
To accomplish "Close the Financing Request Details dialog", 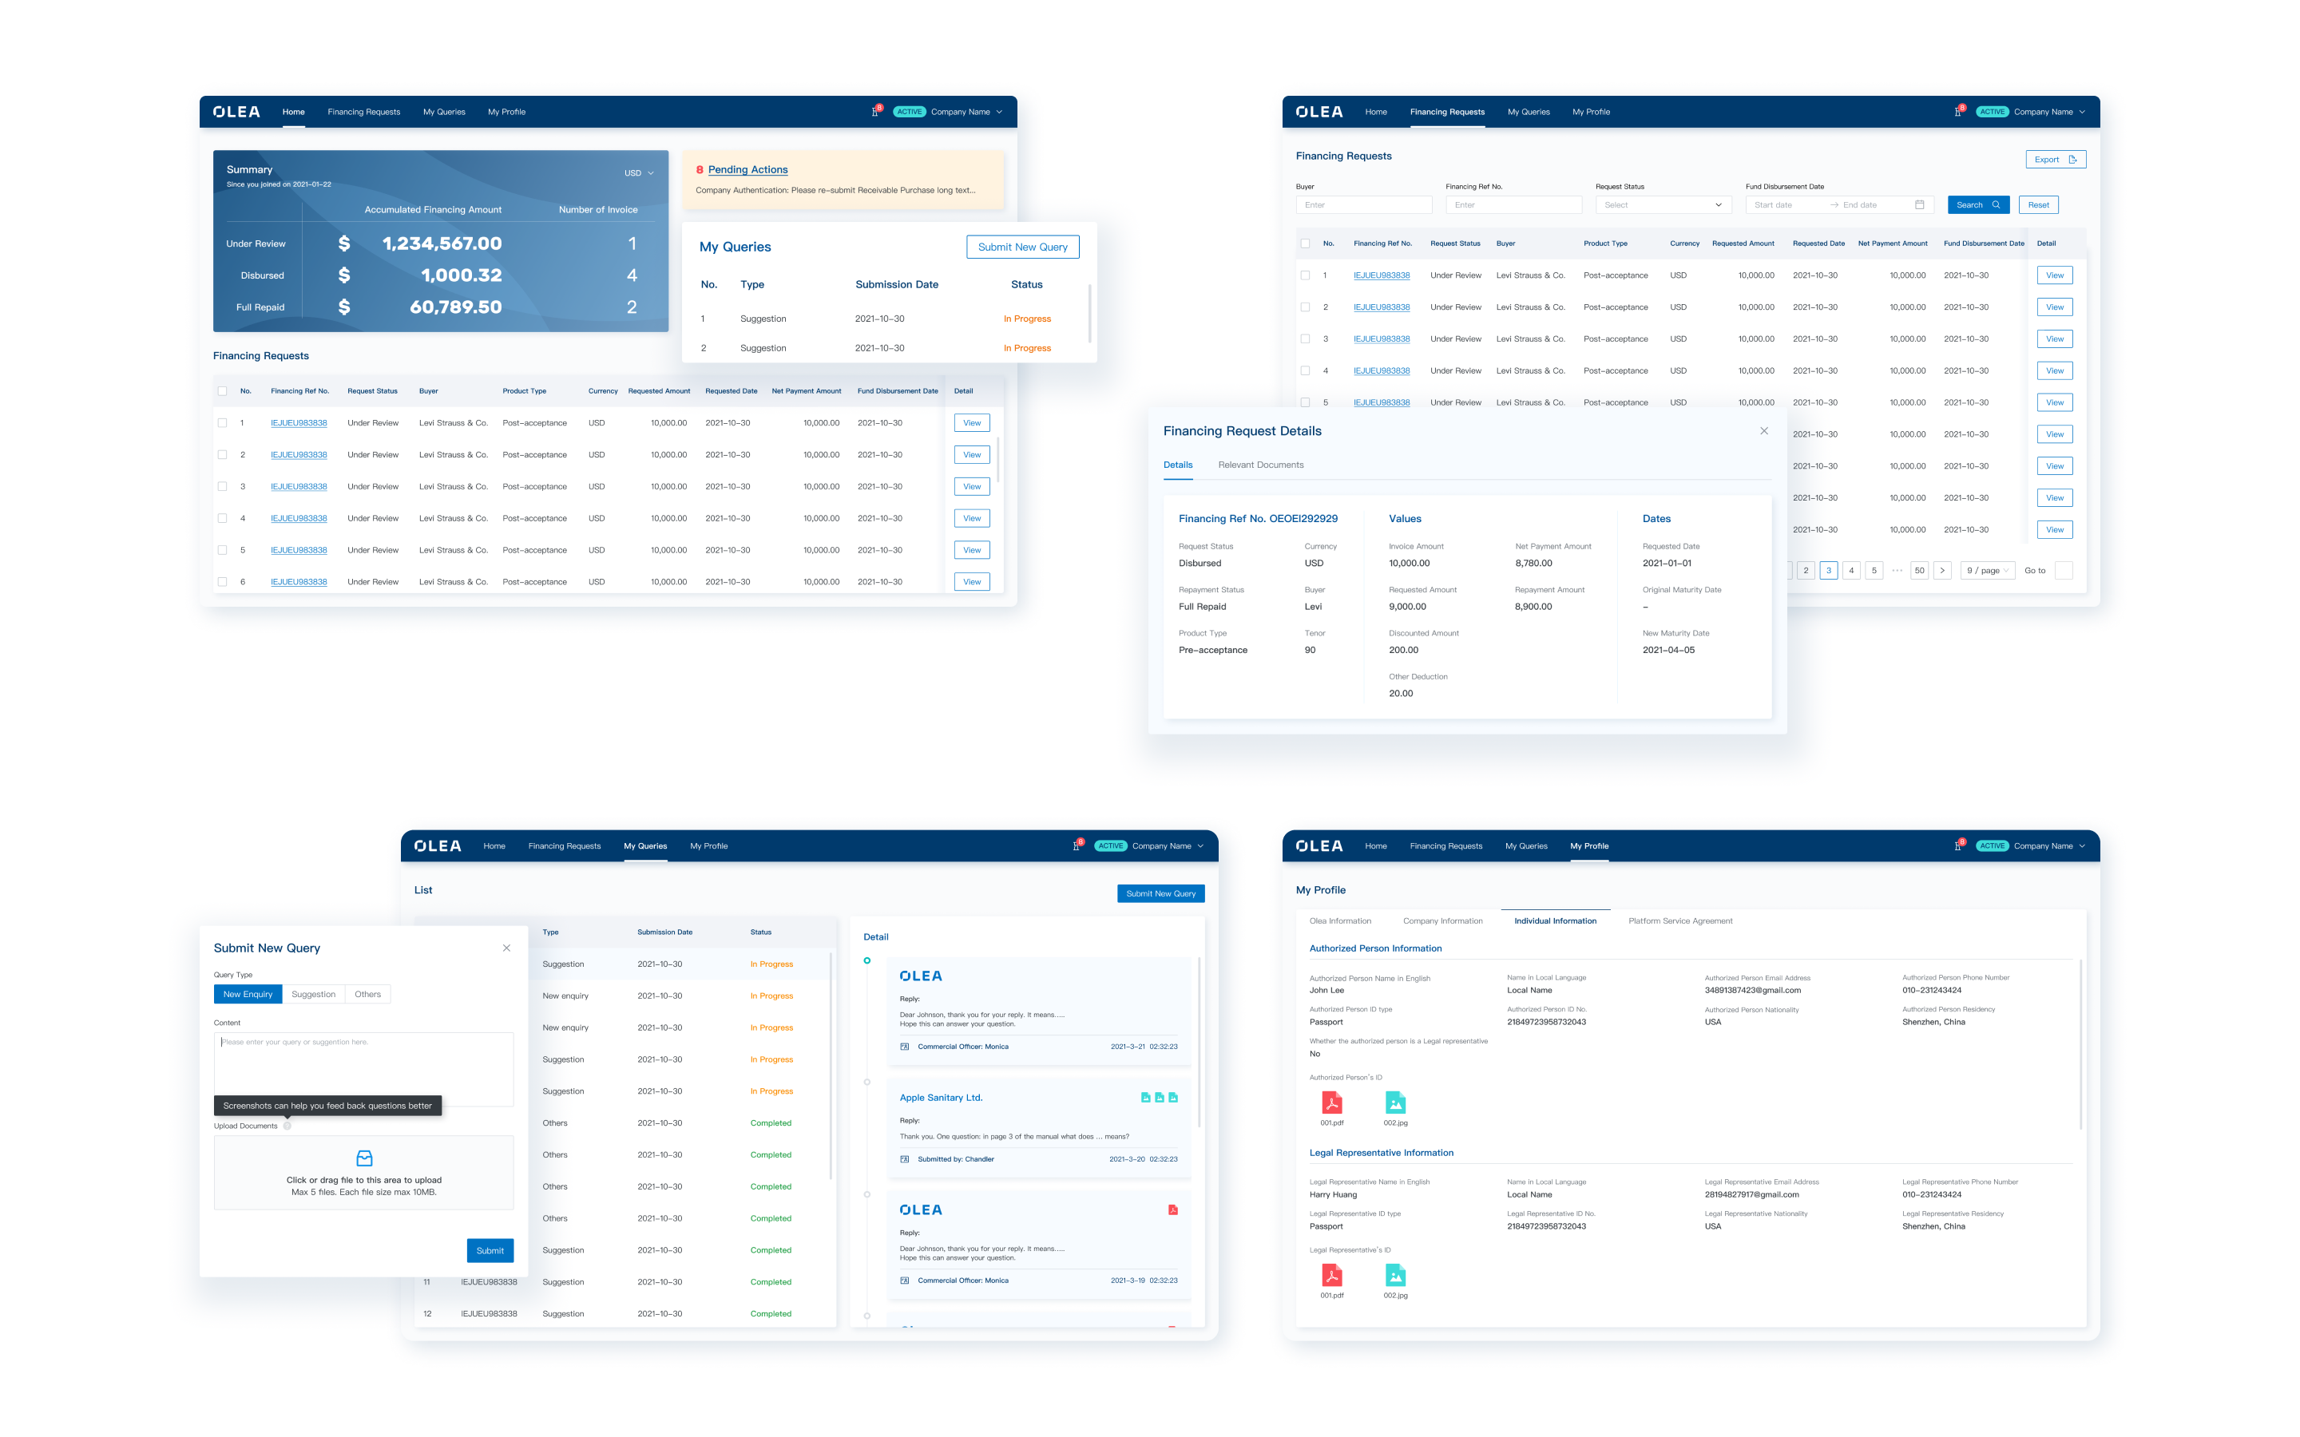I will (1763, 431).
